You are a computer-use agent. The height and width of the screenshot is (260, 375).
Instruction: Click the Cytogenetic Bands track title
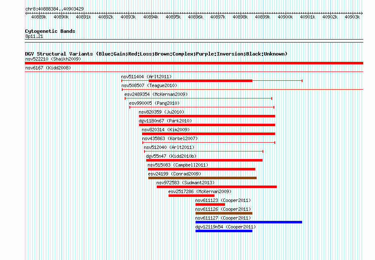click(x=50, y=31)
